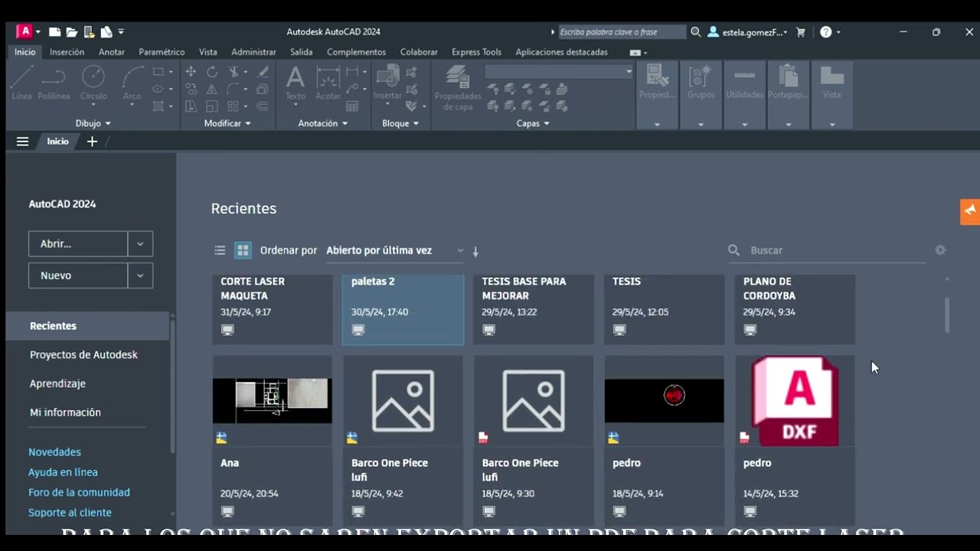This screenshot has height=551, width=980.
Task: Click the Abrir... button
Action: pos(78,243)
